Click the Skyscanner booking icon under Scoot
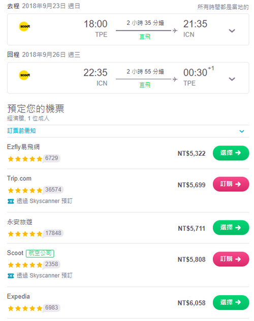 point(11,276)
